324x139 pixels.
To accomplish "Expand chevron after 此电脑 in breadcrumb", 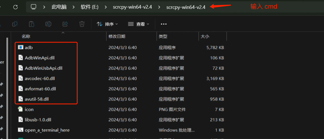I will point(74,7).
